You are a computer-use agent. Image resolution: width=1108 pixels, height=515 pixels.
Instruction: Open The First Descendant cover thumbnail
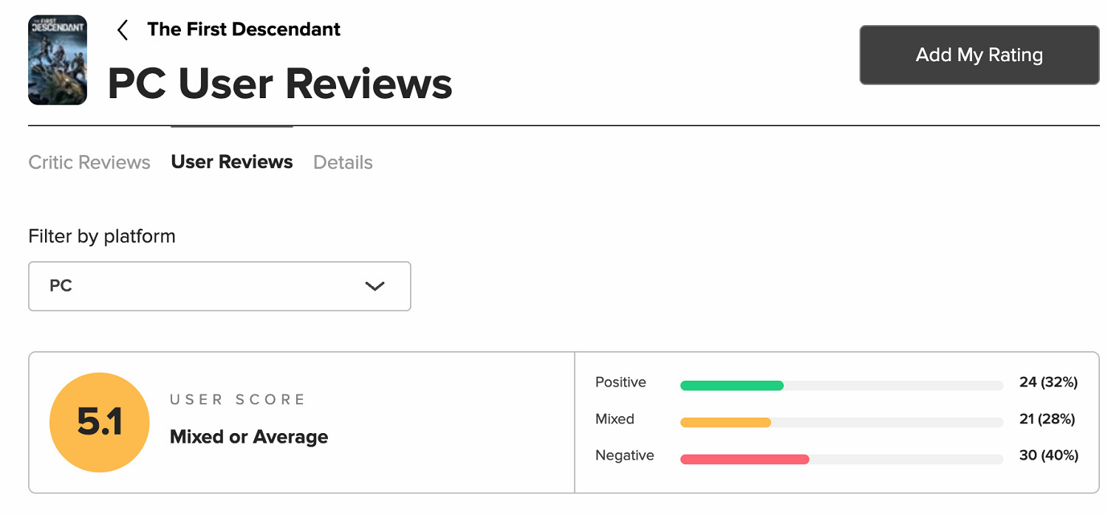pos(58,60)
